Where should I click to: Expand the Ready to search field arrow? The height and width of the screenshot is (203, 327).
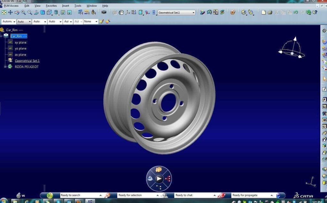coord(101,195)
